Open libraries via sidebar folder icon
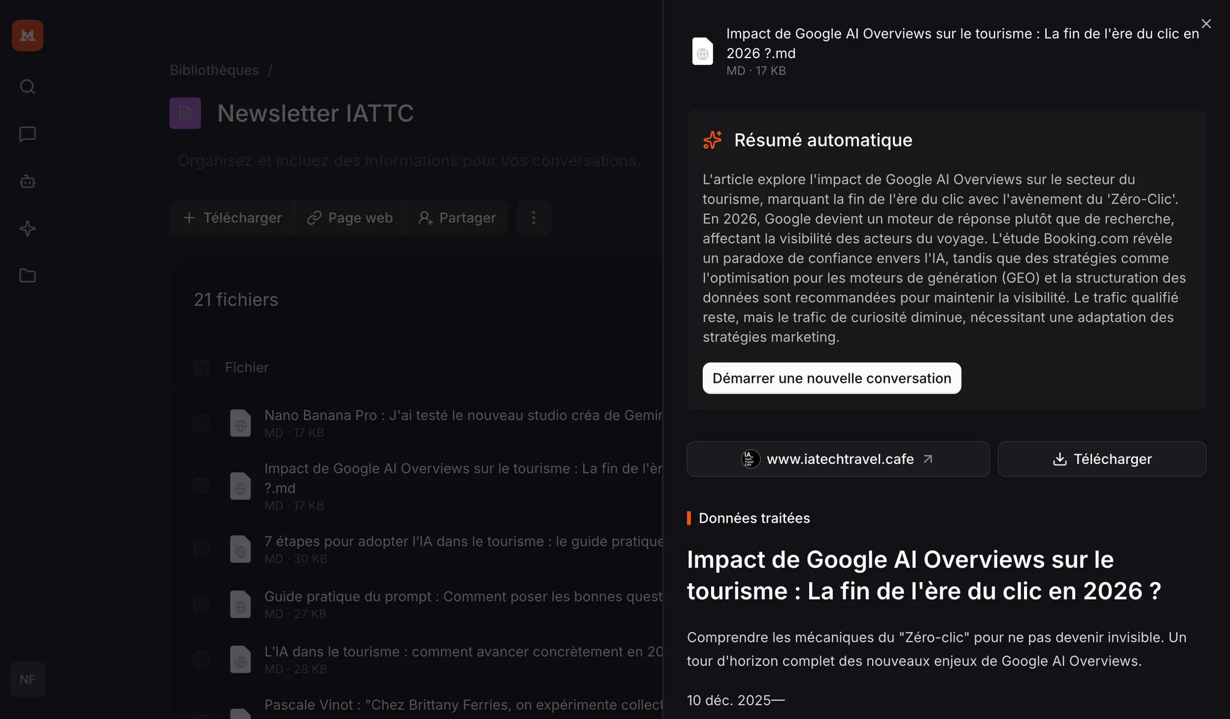This screenshot has height=719, width=1230. point(28,275)
